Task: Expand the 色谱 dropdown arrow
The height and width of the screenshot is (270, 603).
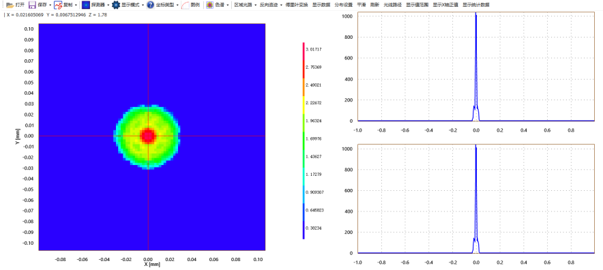Action: coord(228,5)
